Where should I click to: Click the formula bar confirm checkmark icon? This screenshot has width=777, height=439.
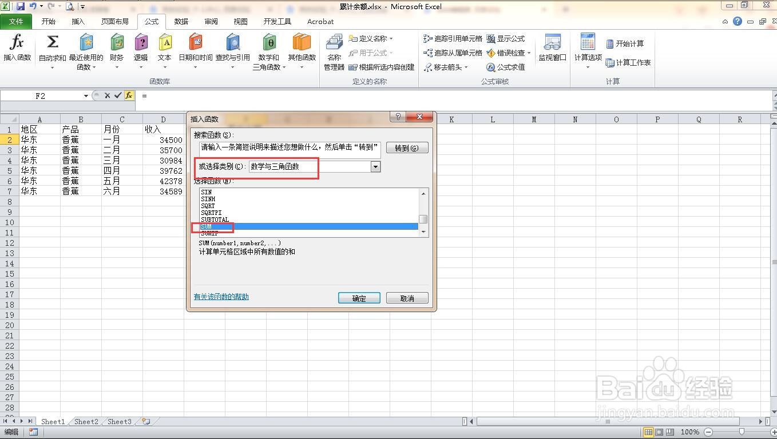118,95
